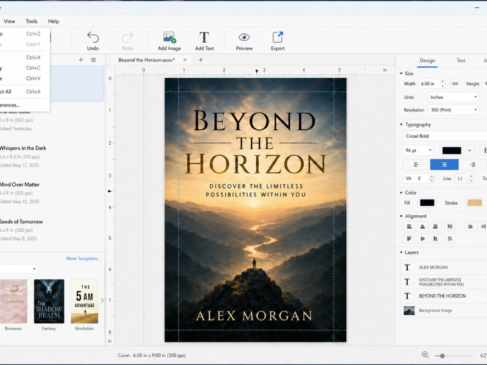Click the Export toolbar icon
This screenshot has width=487, height=365.
(278, 37)
